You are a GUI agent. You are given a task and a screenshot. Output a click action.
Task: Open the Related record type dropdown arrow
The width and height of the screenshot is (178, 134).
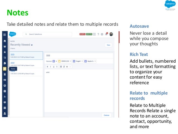tap(56, 61)
